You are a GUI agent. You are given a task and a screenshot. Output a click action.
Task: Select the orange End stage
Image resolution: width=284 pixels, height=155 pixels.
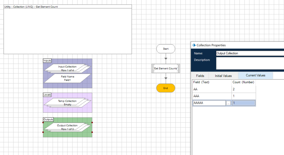tap(166, 88)
